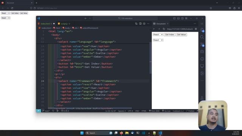Open the language React dropdown in VS Code preview
The height and width of the screenshot is (136, 242).
point(158,34)
